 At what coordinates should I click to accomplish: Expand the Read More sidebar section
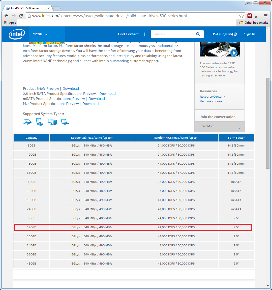220,126
